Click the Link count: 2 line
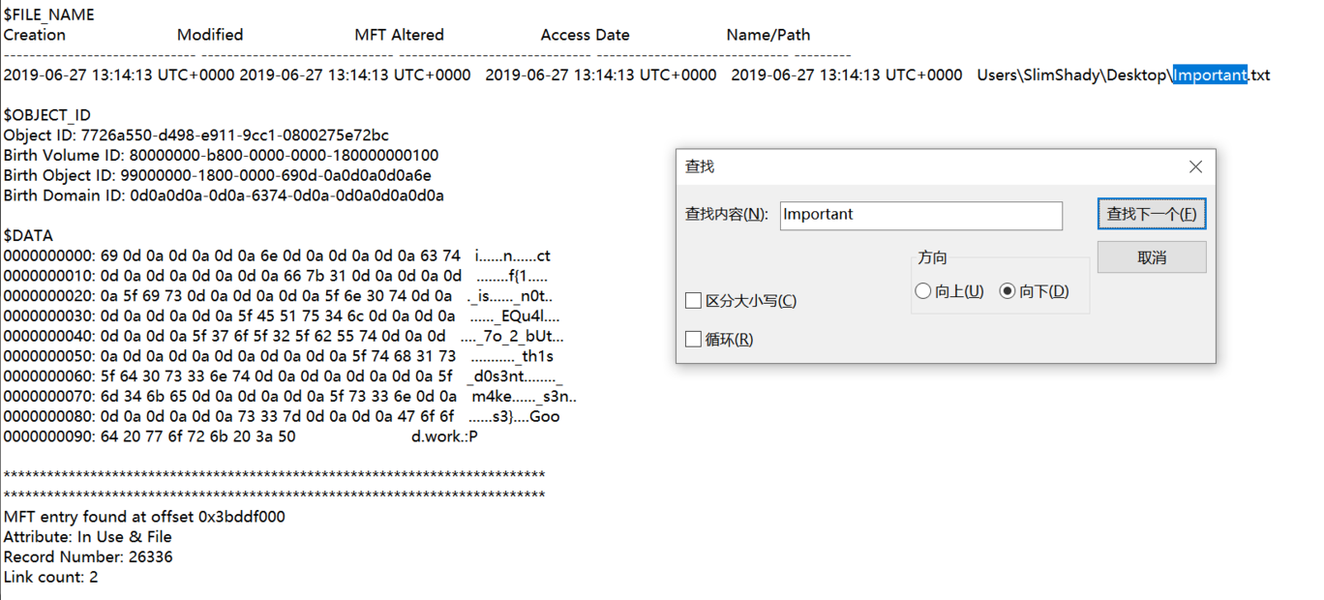 click(x=50, y=577)
